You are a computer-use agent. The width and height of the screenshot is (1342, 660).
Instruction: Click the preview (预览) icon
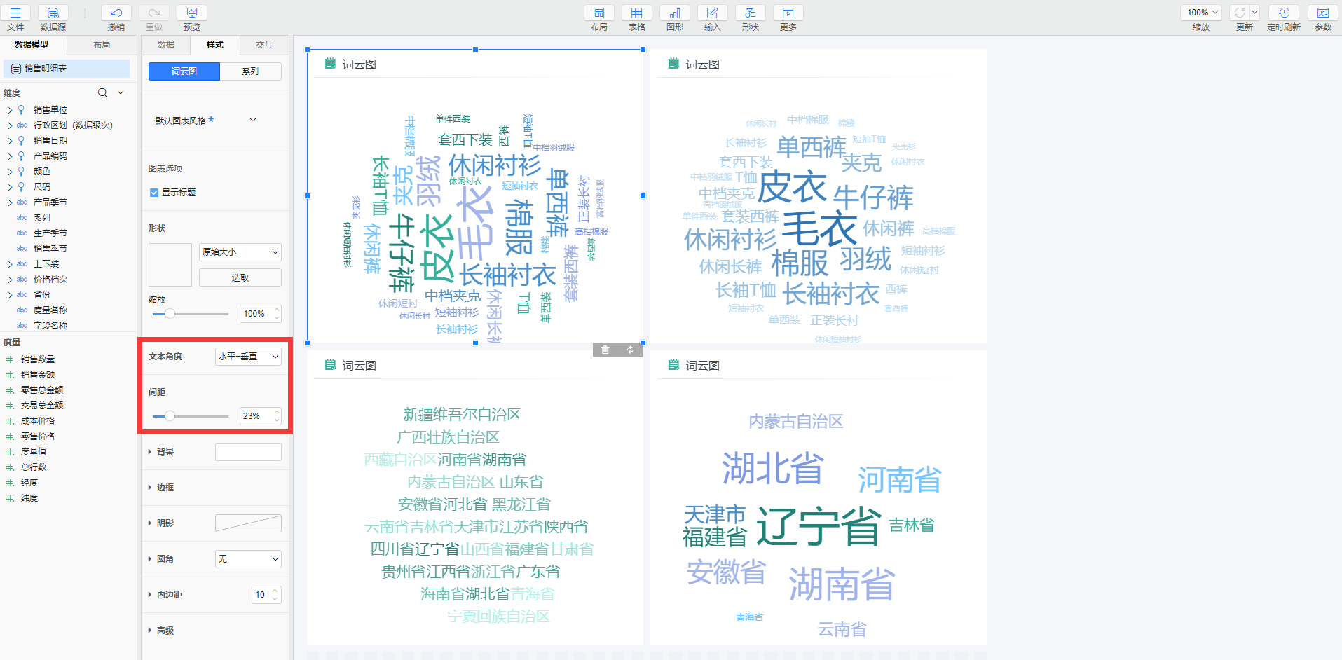click(191, 13)
